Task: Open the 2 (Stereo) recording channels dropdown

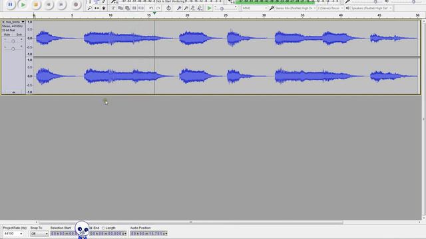Action: click(330, 8)
